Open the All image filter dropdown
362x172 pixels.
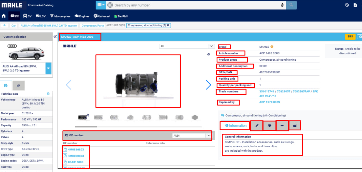[x=187, y=46]
